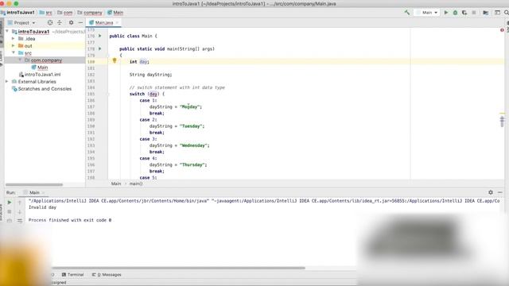Rerun Main from Run panel

click(x=10, y=203)
